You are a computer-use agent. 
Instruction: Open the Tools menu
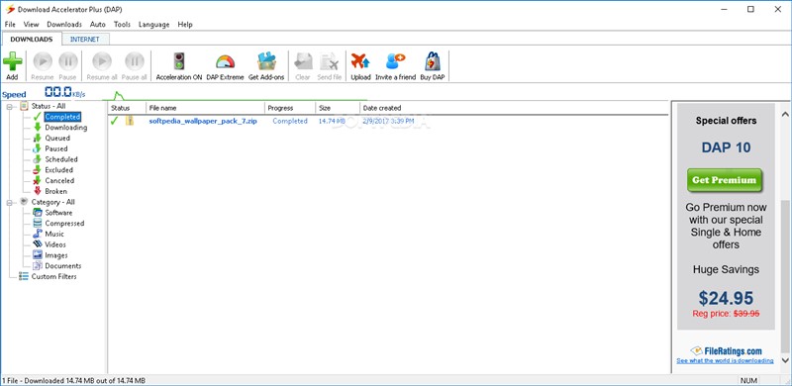(x=122, y=25)
